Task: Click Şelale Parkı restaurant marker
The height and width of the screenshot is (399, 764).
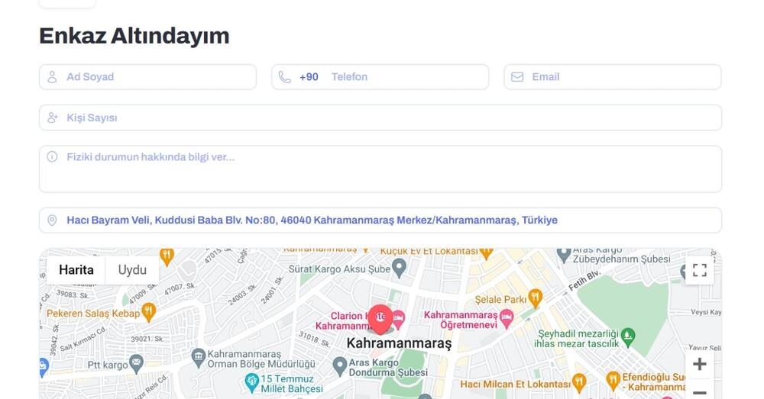Action: (x=535, y=298)
